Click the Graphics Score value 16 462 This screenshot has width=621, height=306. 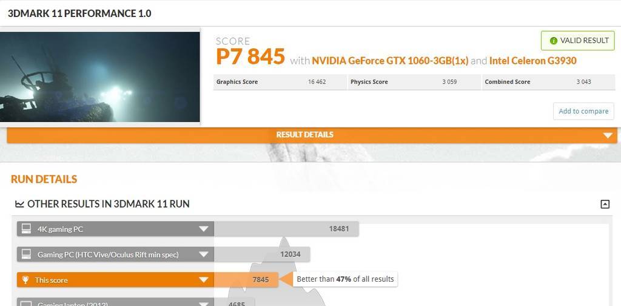pyautogui.click(x=317, y=81)
